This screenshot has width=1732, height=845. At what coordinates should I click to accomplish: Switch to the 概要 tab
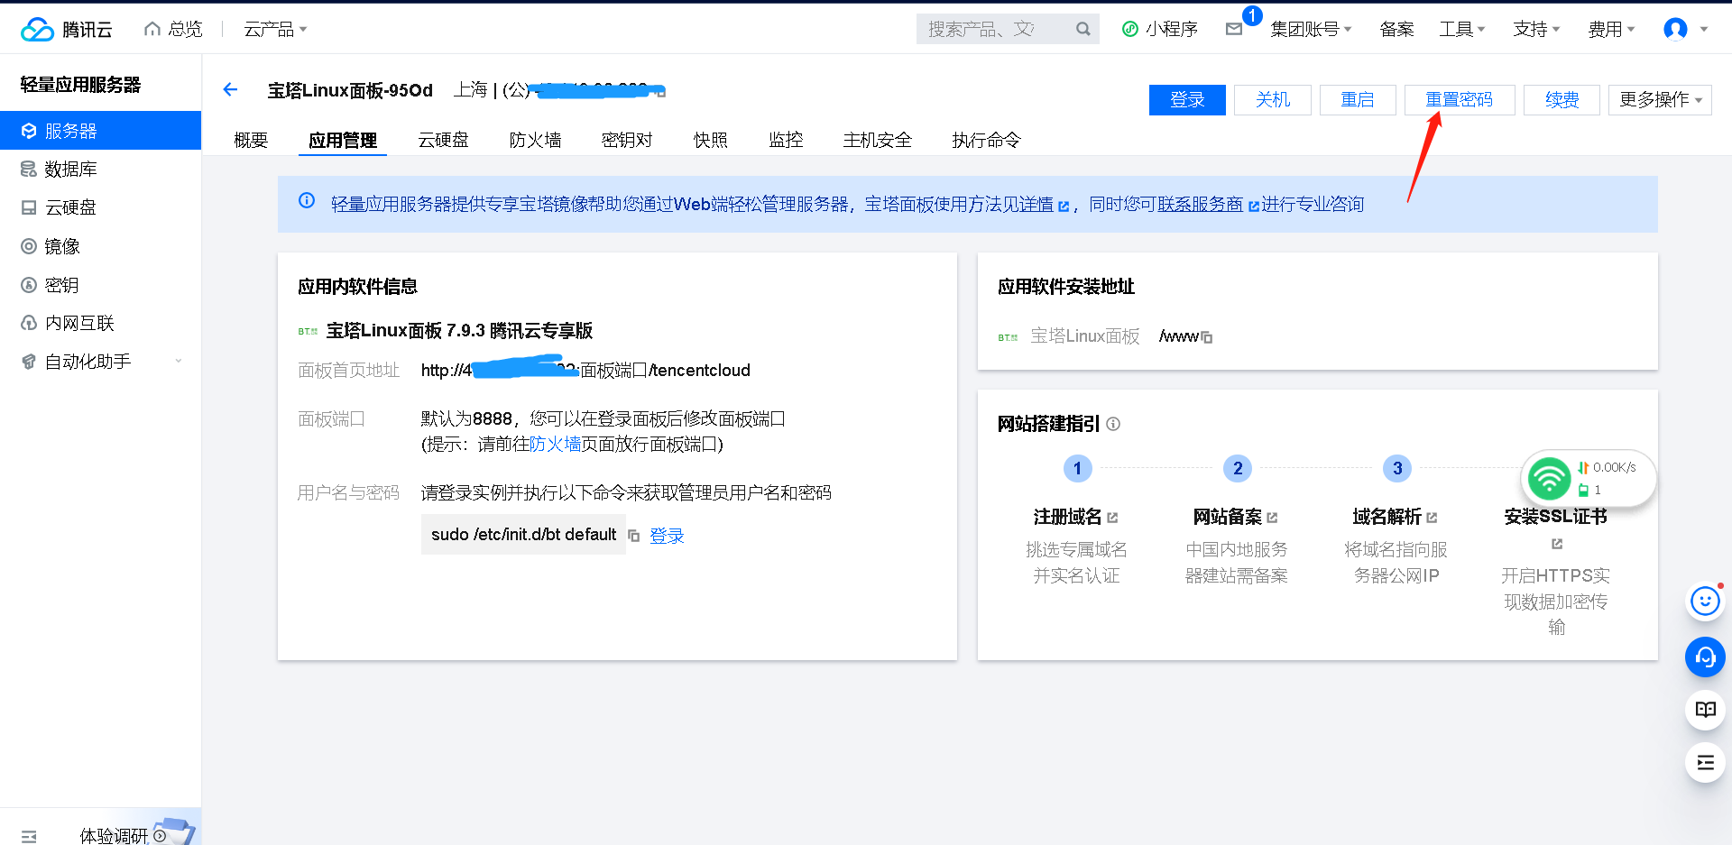tap(251, 140)
